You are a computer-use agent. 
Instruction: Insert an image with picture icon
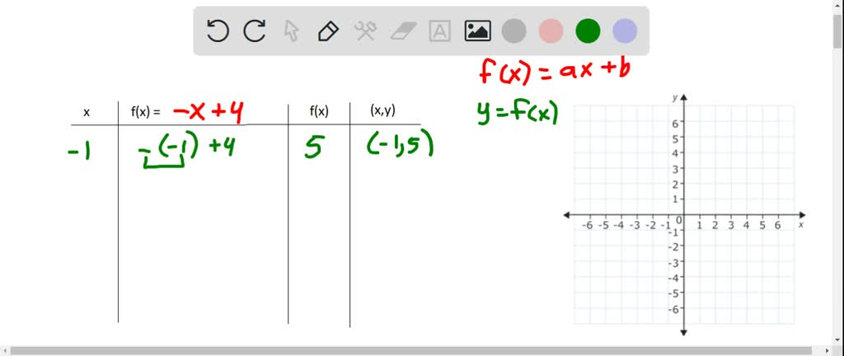coord(477,31)
